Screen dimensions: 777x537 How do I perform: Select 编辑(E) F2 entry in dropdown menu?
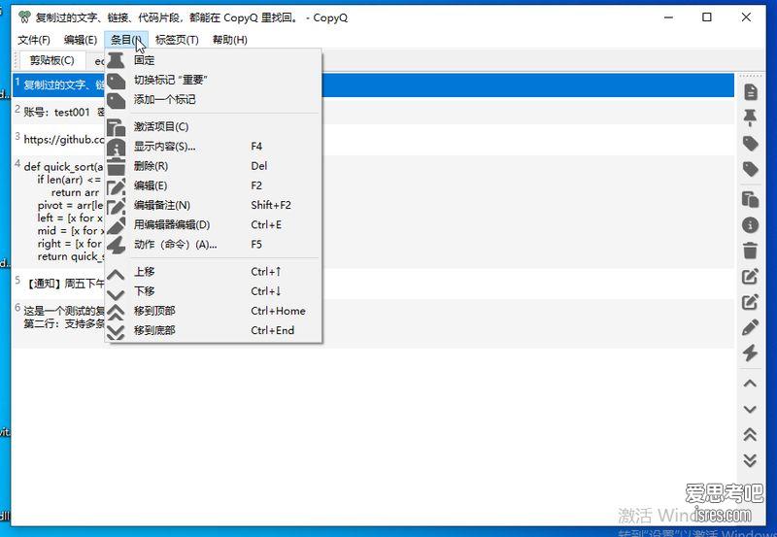tap(214, 185)
